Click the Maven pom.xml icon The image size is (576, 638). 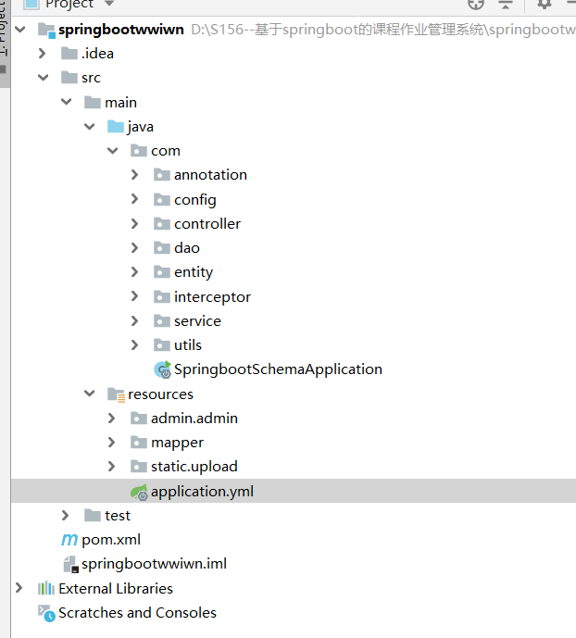pyautogui.click(x=69, y=540)
